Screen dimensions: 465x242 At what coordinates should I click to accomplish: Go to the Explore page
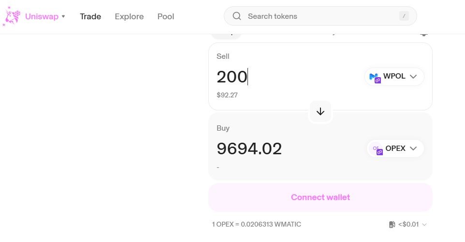[129, 16]
